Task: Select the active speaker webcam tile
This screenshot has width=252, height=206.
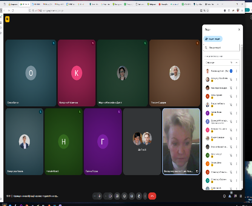Action: (181, 141)
